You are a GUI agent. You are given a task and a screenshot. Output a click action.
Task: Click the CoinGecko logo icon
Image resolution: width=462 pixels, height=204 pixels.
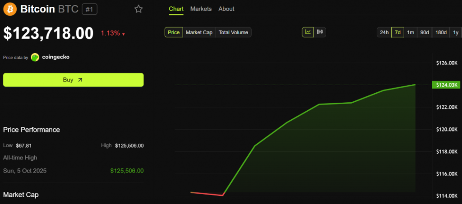click(35, 57)
